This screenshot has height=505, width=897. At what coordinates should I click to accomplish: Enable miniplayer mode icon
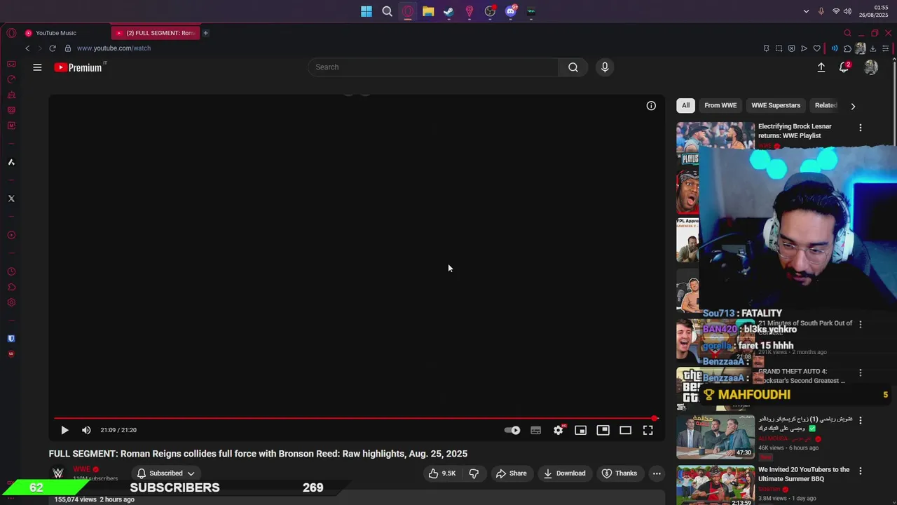(x=581, y=430)
